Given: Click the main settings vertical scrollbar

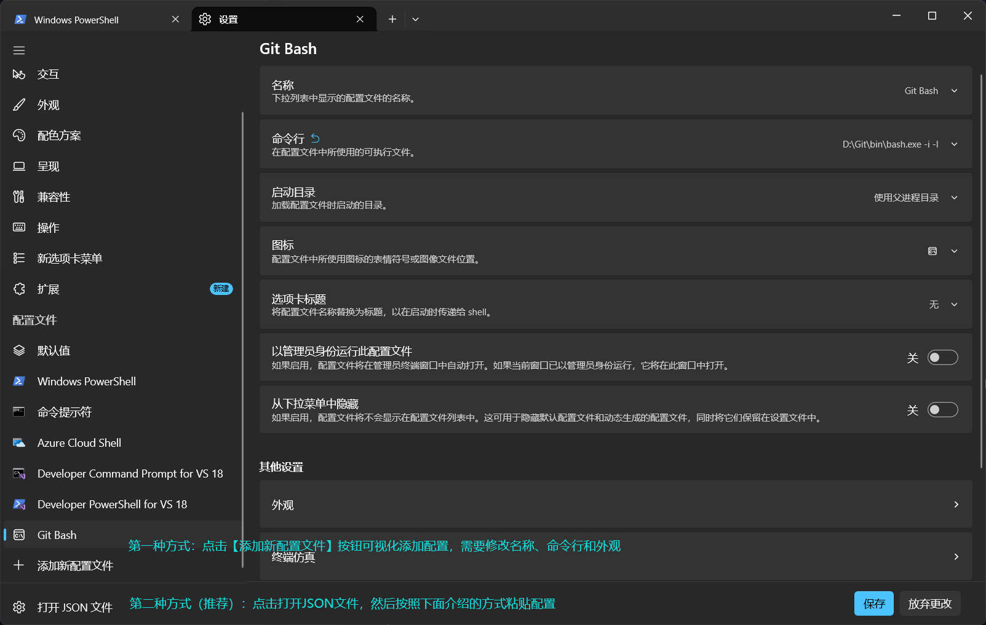Looking at the screenshot, I should tap(981, 270).
